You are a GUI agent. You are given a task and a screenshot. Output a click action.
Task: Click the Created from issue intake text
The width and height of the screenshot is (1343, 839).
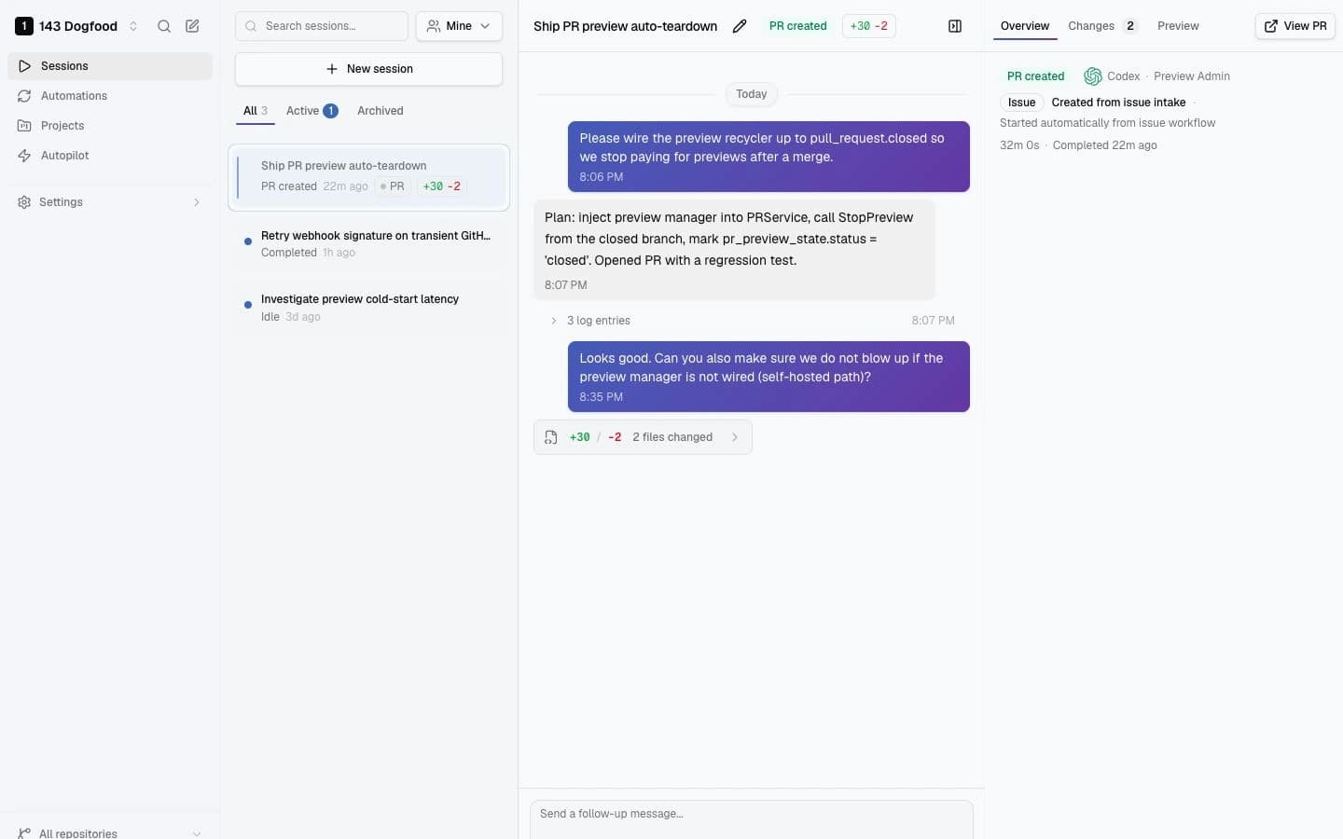pyautogui.click(x=1118, y=103)
